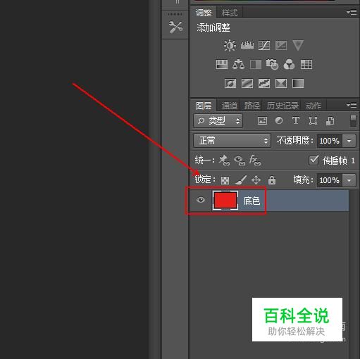Image resolution: width=360 pixels, height=359 pixels.
Task: Add a Hue/Saturation adjustment
Action: click(x=222, y=64)
